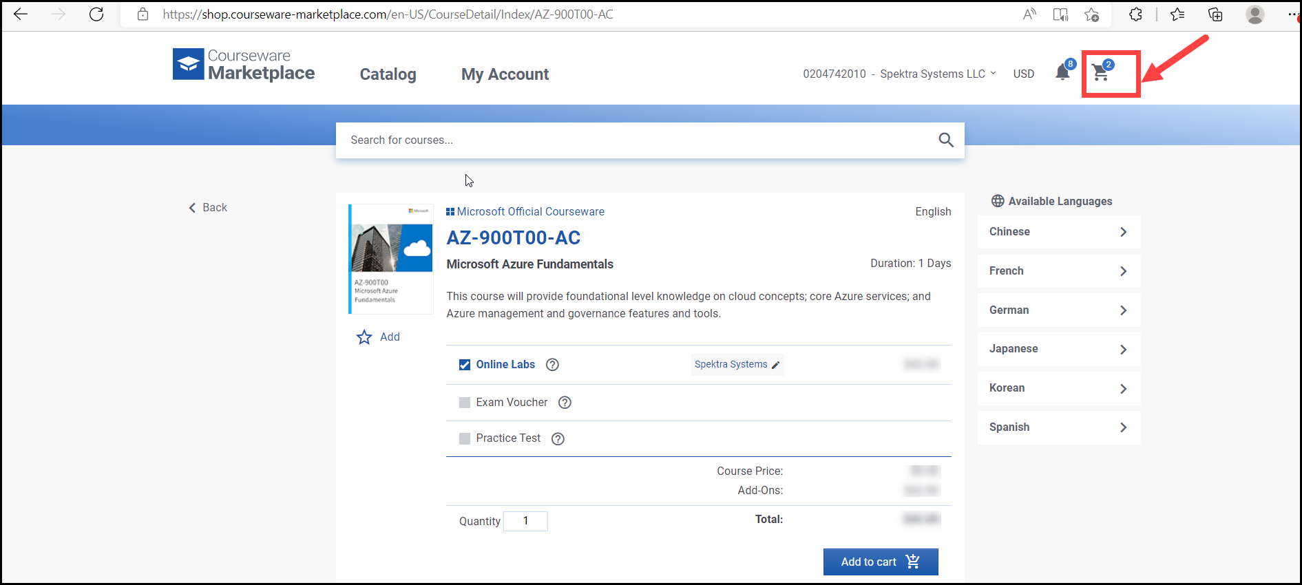Click the site lock icon in address bar

pyautogui.click(x=143, y=14)
